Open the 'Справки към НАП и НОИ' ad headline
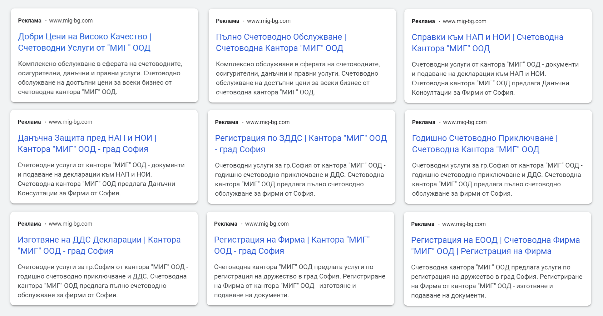The width and height of the screenshot is (603, 316). pyautogui.click(x=487, y=43)
